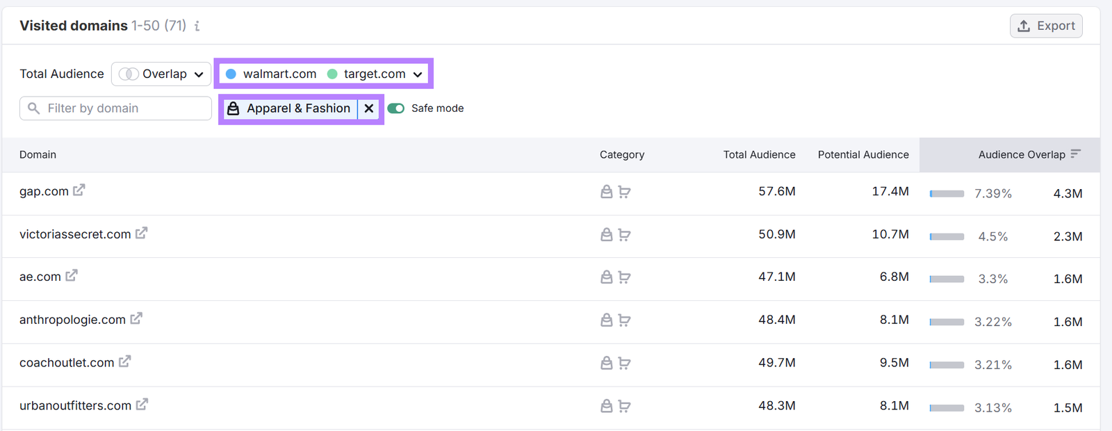This screenshot has width=1112, height=431.
Task: Click the sort icon in Audience Overlap header
Action: (1076, 154)
